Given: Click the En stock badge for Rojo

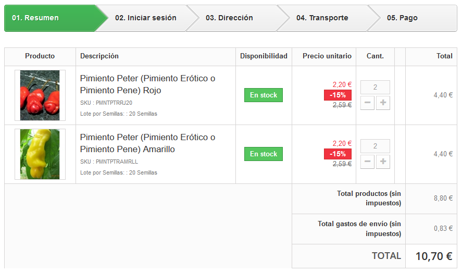Looking at the screenshot, I should click(x=264, y=95).
